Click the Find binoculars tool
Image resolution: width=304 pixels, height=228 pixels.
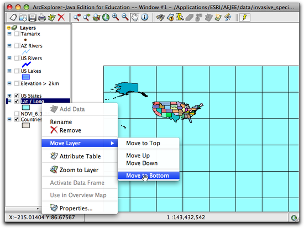coord(160,18)
